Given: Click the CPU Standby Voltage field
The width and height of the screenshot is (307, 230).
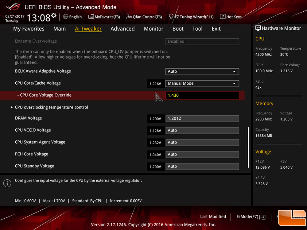Looking at the screenshot, I should [202, 167].
